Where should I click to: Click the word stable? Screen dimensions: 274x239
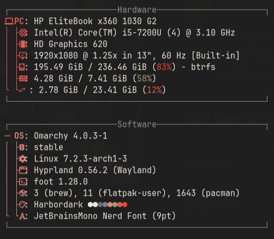click(49, 147)
